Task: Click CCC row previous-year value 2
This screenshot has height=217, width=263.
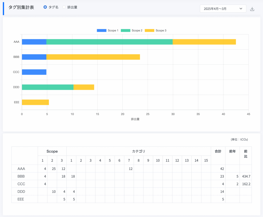Action: point(237,184)
